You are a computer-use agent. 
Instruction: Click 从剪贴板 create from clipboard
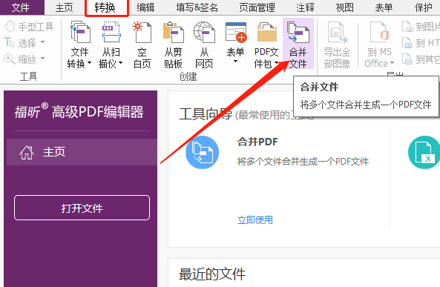(173, 45)
